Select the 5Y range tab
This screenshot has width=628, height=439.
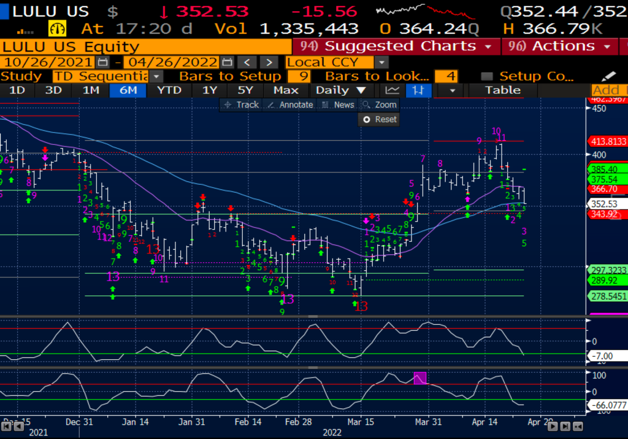pyautogui.click(x=245, y=90)
